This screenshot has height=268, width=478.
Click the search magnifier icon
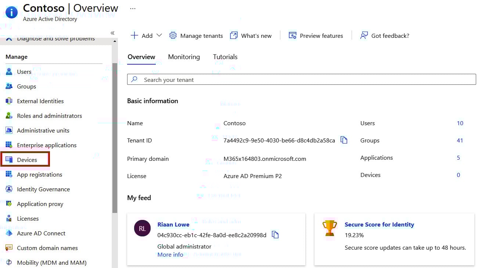click(134, 79)
